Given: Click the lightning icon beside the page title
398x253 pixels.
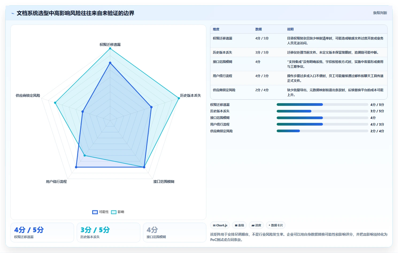Looking at the screenshot, I should [x=13, y=13].
